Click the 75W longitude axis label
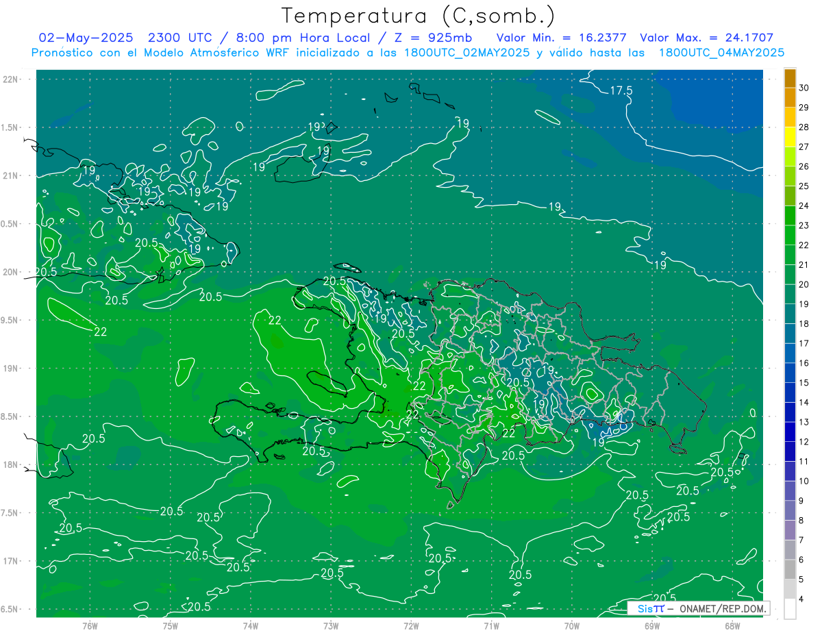Viewport: 822px width, 635px height. click(x=171, y=626)
